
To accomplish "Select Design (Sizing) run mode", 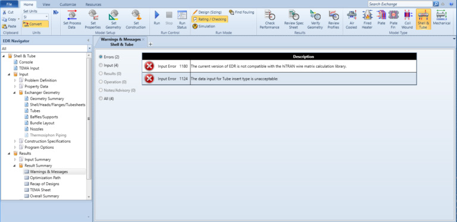I will [x=207, y=12].
